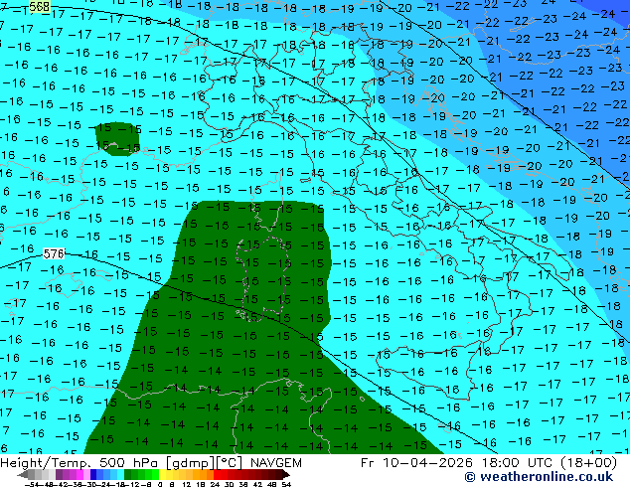Click the dark red arrow end of color scale
This screenshot has width=630, height=487.
tap(286, 474)
